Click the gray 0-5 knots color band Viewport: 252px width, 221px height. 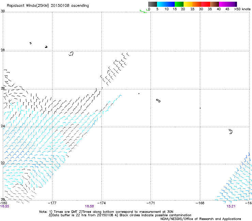153,4
